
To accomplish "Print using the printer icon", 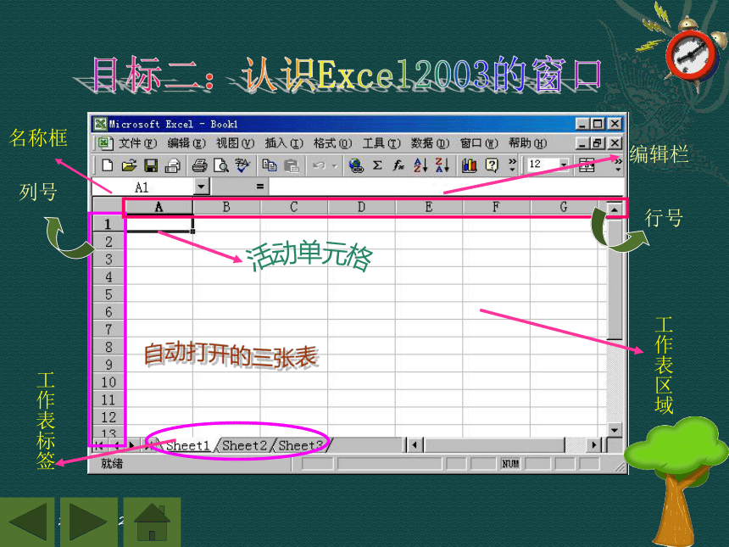I will tap(199, 165).
